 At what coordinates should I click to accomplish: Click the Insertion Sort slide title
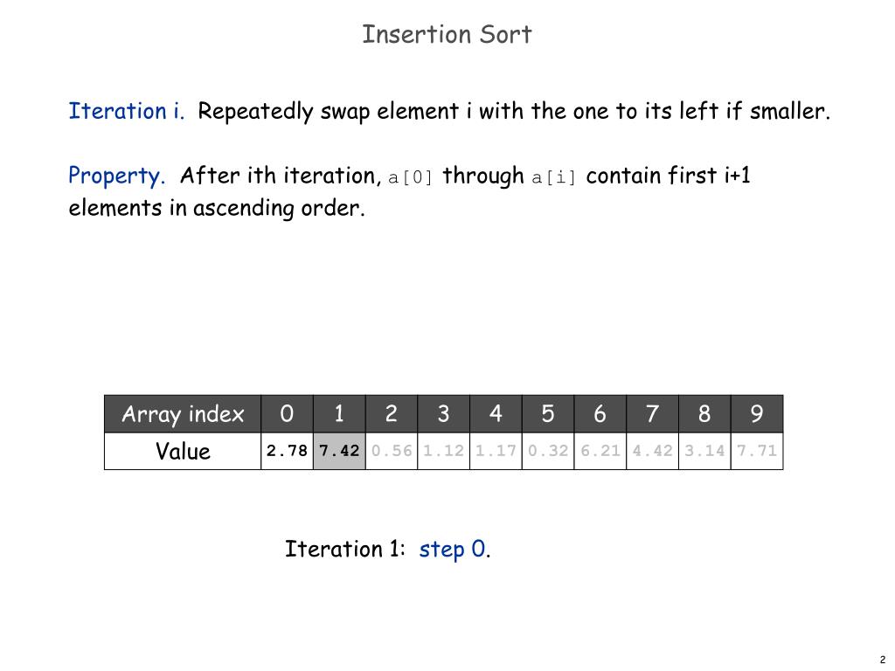447,34
